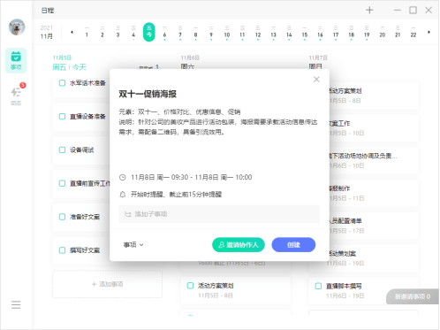
Task: Select date 1 in date strip
Action: (x=87, y=32)
